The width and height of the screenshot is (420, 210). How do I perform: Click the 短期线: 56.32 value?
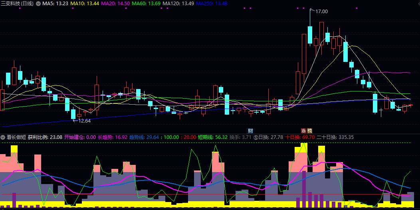213,137
